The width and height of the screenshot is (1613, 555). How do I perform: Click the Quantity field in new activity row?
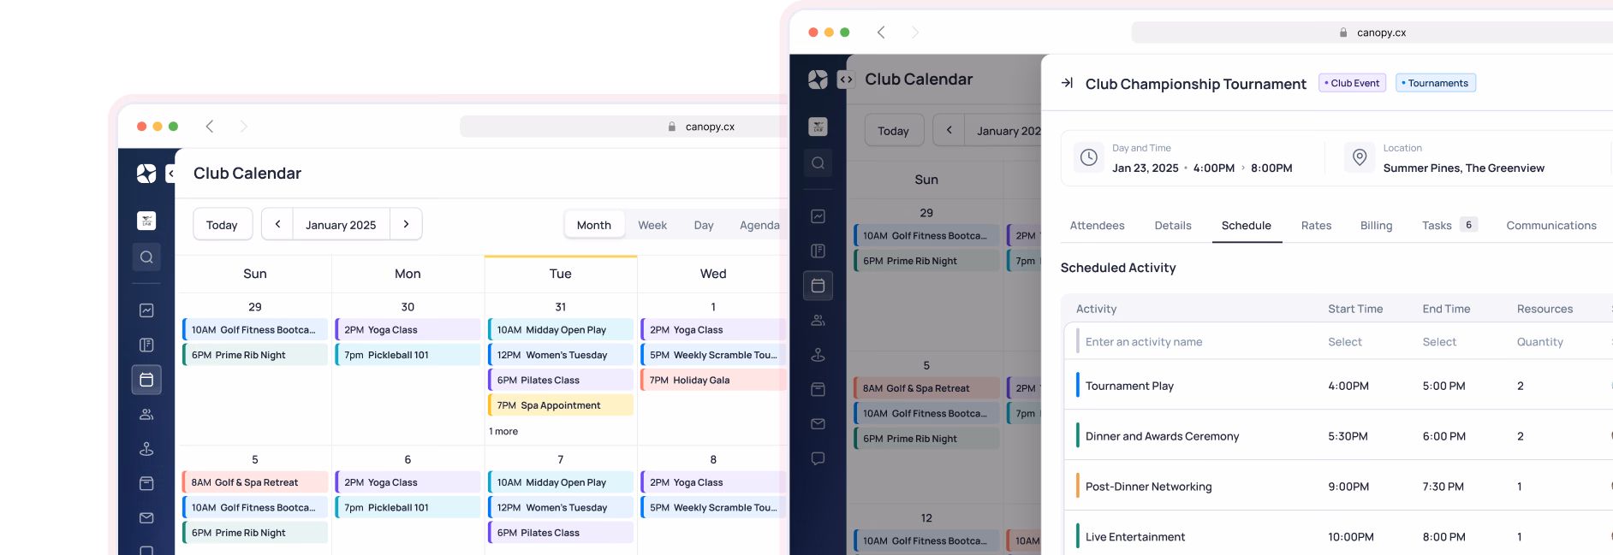1539,342
